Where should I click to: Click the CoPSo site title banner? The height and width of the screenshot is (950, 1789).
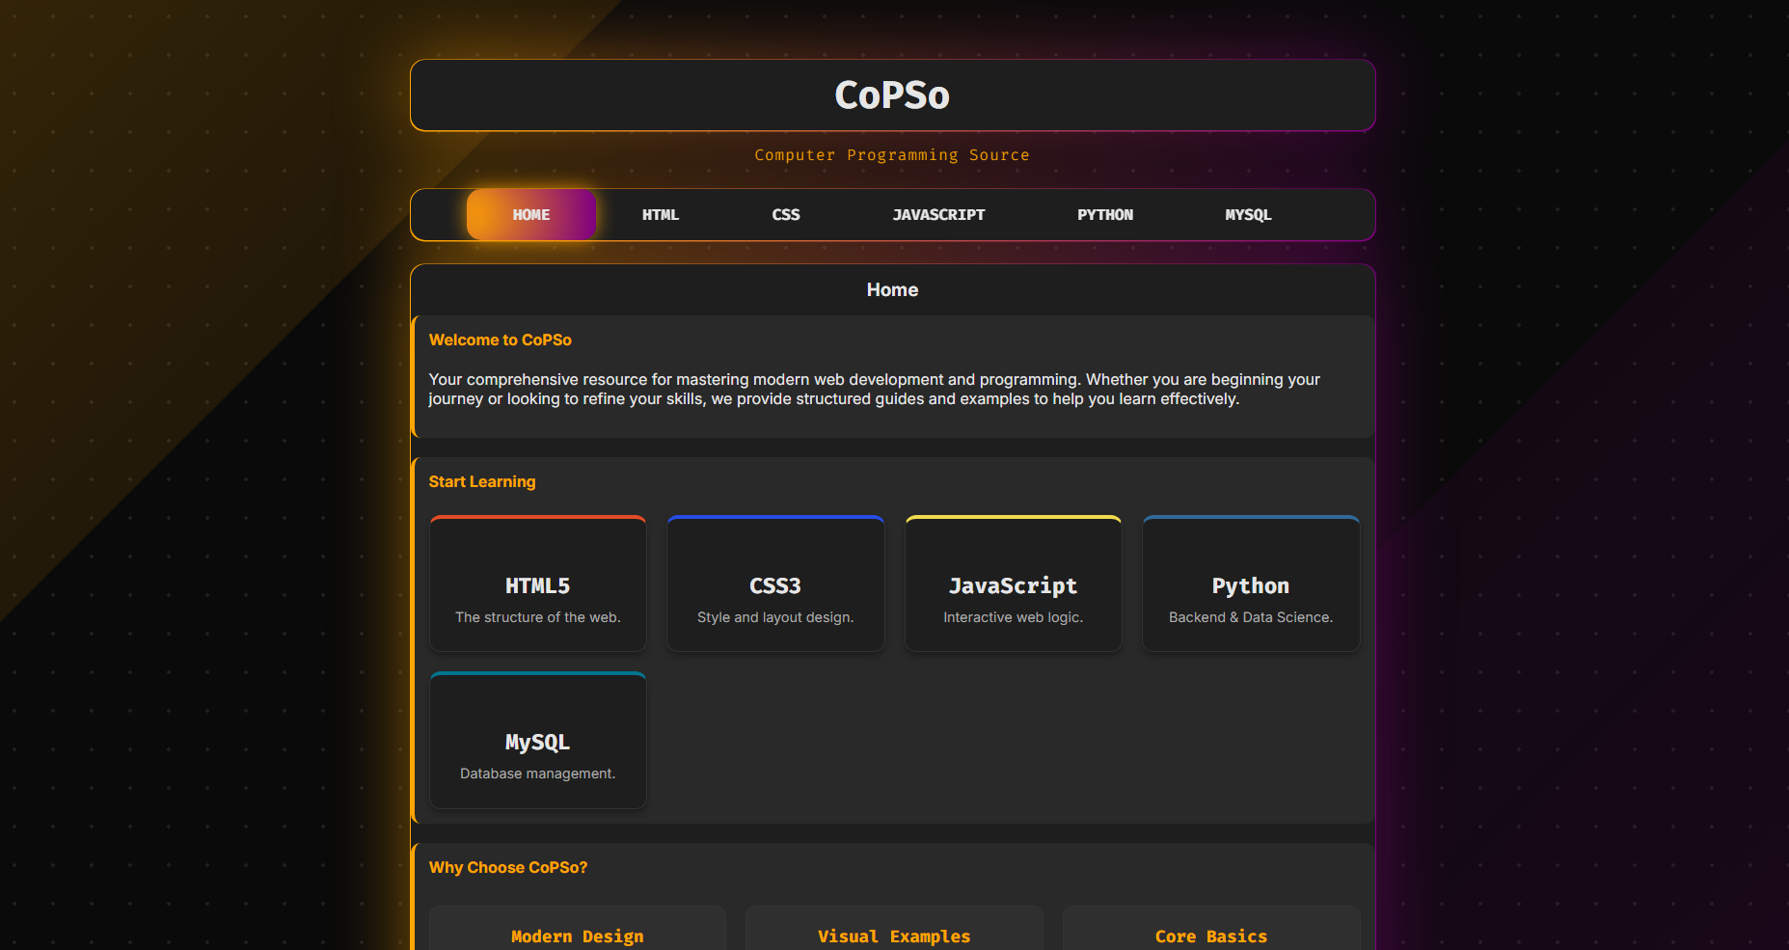click(x=891, y=95)
